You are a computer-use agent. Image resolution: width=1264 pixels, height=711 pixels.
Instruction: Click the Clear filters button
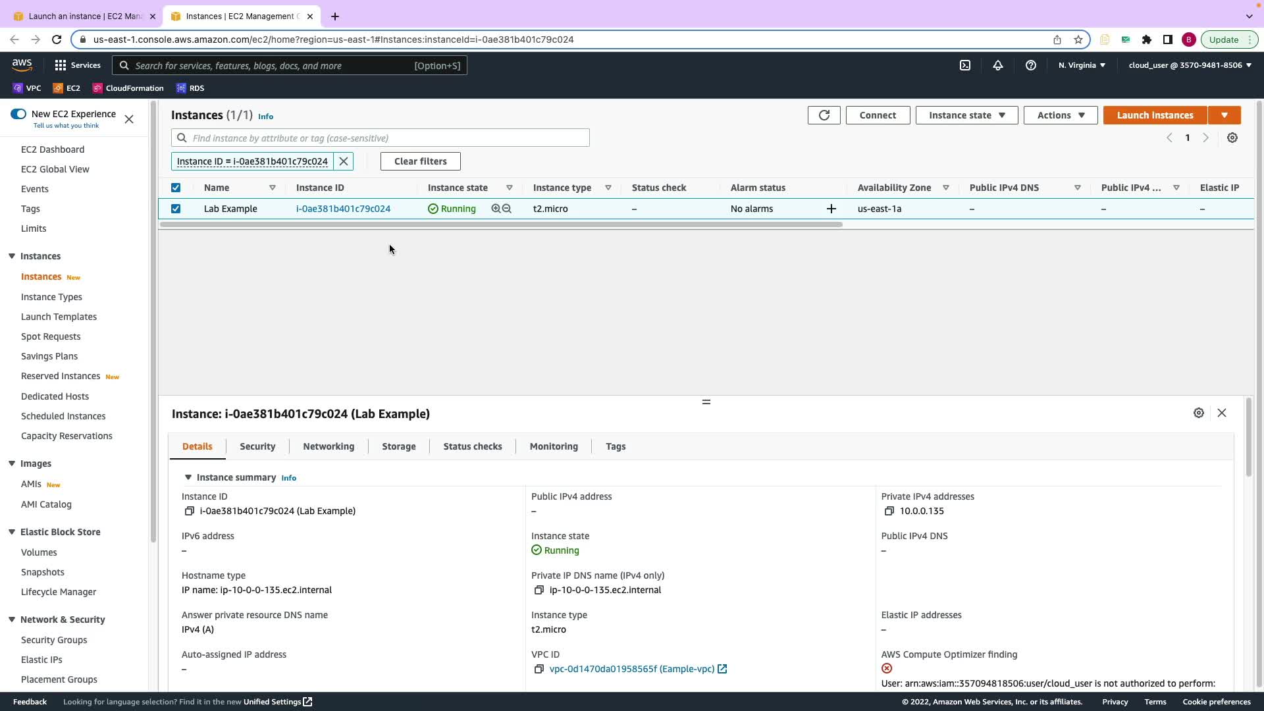click(x=420, y=161)
